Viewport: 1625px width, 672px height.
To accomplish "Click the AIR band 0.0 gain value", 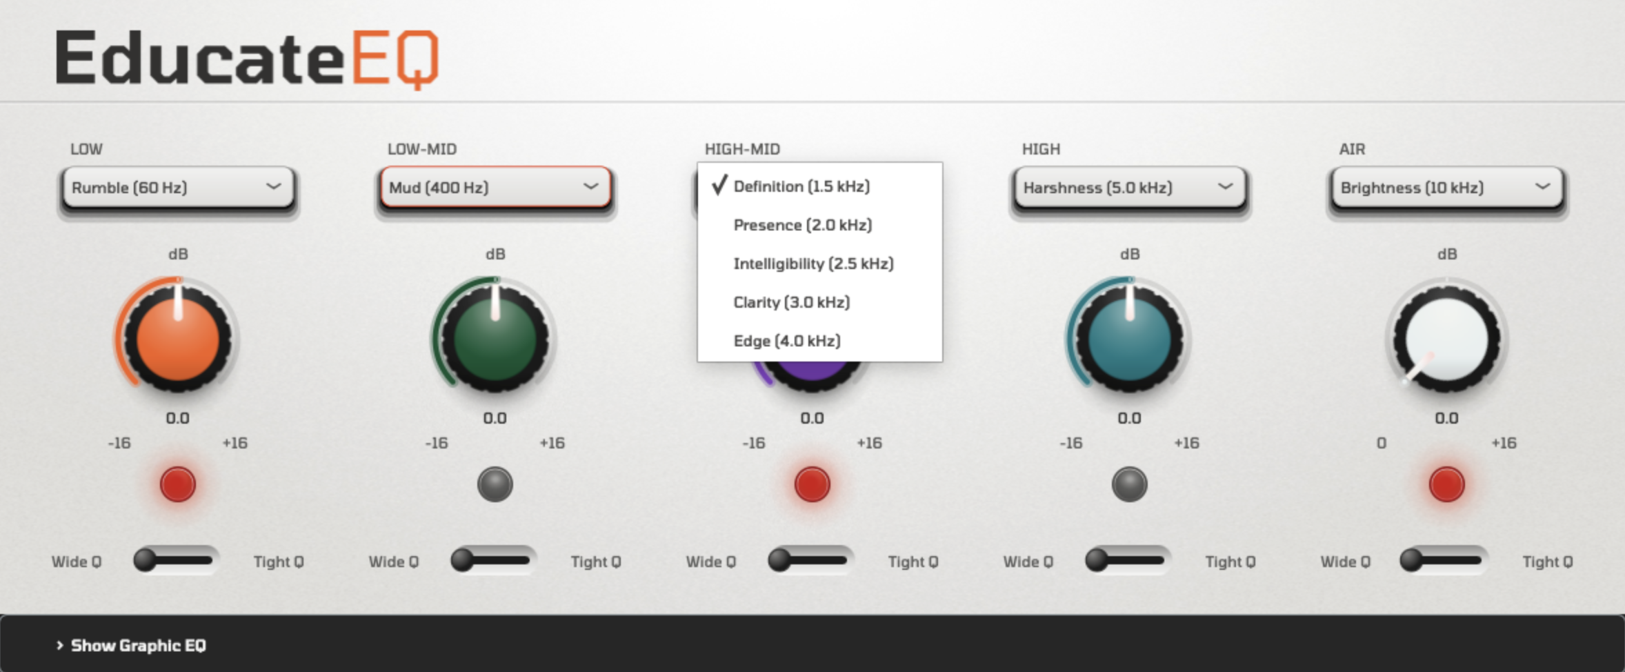I will point(1446,418).
